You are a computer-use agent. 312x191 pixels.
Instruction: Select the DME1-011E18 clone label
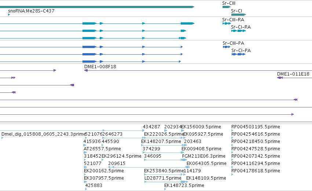(x=293, y=74)
